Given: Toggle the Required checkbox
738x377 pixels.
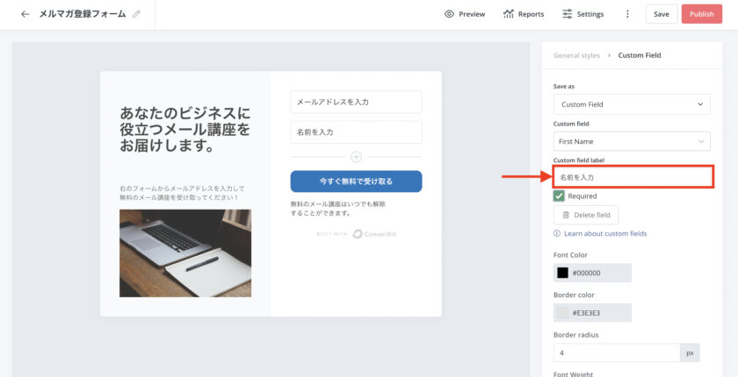Looking at the screenshot, I should [x=559, y=196].
